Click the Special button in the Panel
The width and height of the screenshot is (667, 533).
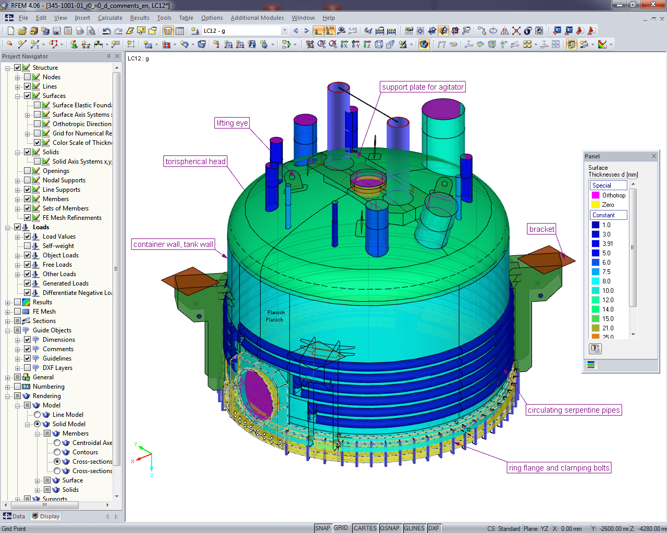[x=608, y=185]
